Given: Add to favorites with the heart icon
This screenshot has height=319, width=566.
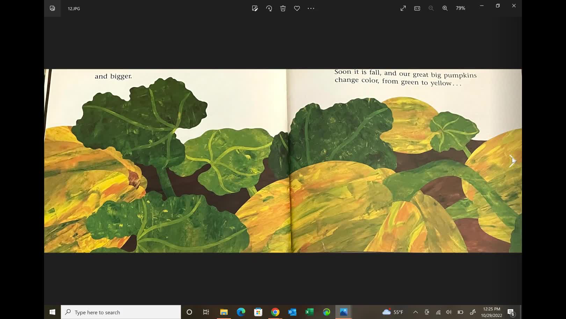Looking at the screenshot, I should [x=297, y=8].
